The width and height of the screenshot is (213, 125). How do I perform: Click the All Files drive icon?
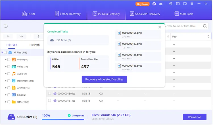(x=10, y=52)
